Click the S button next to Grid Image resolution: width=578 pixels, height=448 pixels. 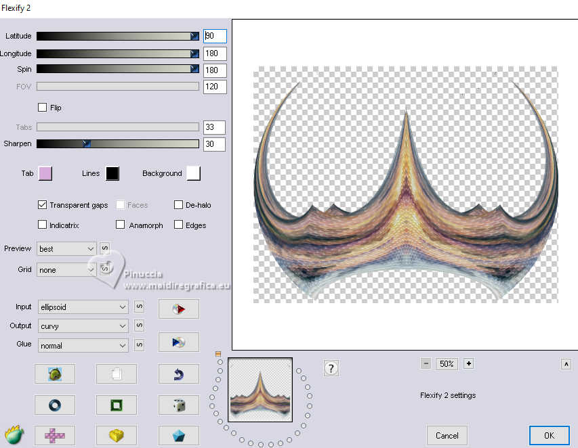pyautogui.click(x=104, y=269)
